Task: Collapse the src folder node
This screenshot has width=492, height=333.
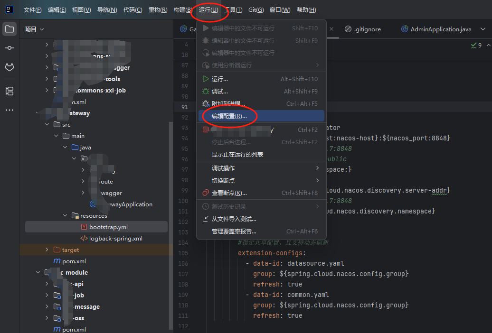Action: coord(47,124)
